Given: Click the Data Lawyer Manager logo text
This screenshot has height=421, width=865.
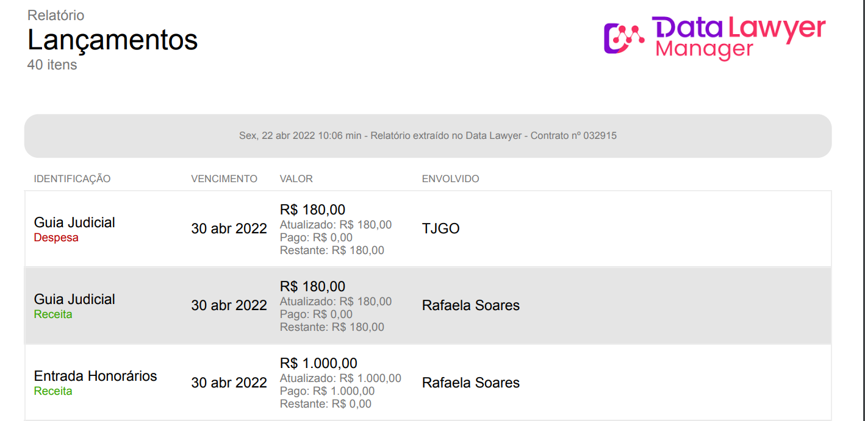Looking at the screenshot, I should [x=739, y=38].
